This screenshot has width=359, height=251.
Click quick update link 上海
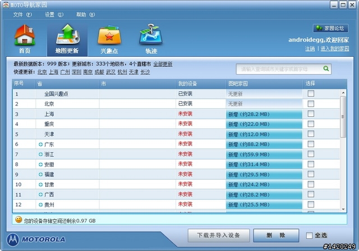pos(54,72)
